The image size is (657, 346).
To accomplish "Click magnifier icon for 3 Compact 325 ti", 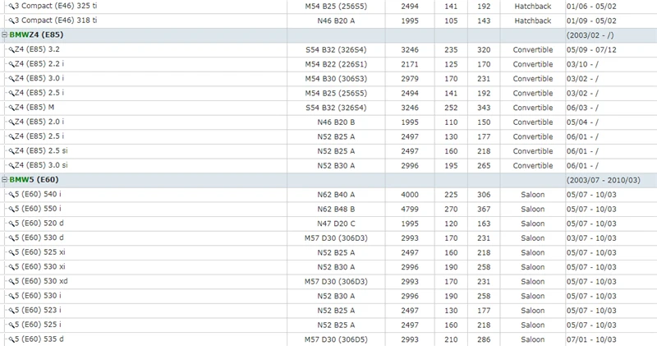I will [11, 7].
